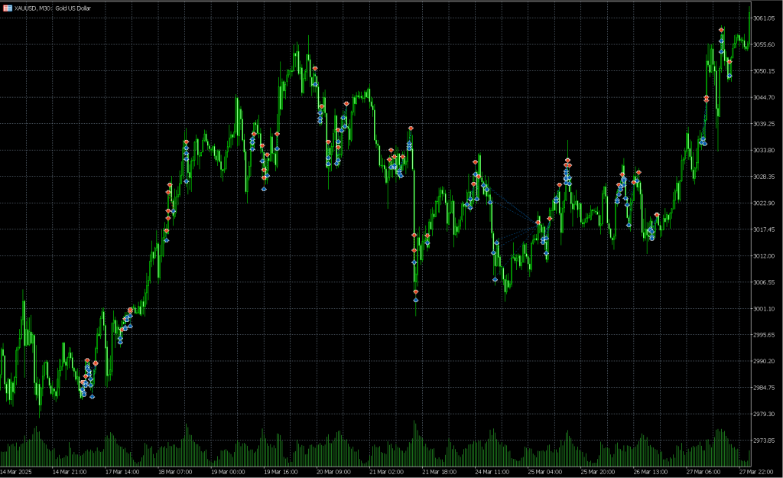Click the lowest blue trade marker under 3006.55
Screen dimensions: 783x478
(416, 301)
